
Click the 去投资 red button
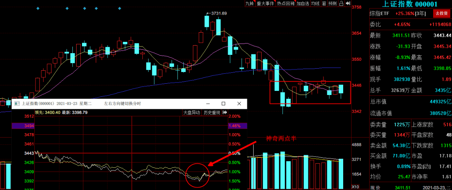pyautogui.click(x=442, y=13)
